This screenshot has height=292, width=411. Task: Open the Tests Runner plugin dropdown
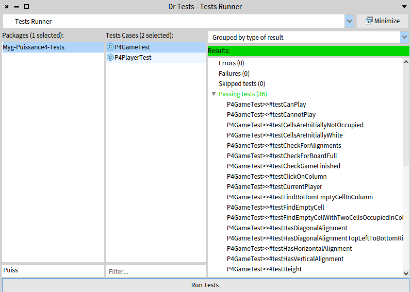point(349,21)
